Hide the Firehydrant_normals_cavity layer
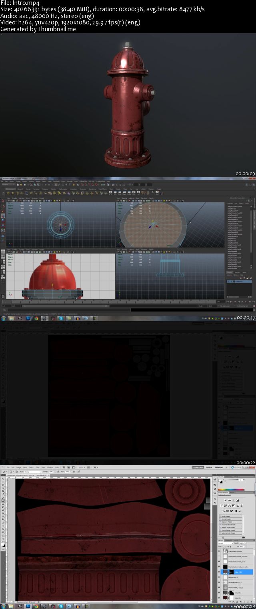Screen dimensions: 256x609 coord(219,561)
